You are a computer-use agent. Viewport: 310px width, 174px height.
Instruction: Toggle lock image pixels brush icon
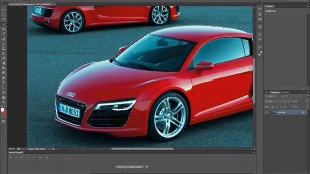[277, 107]
